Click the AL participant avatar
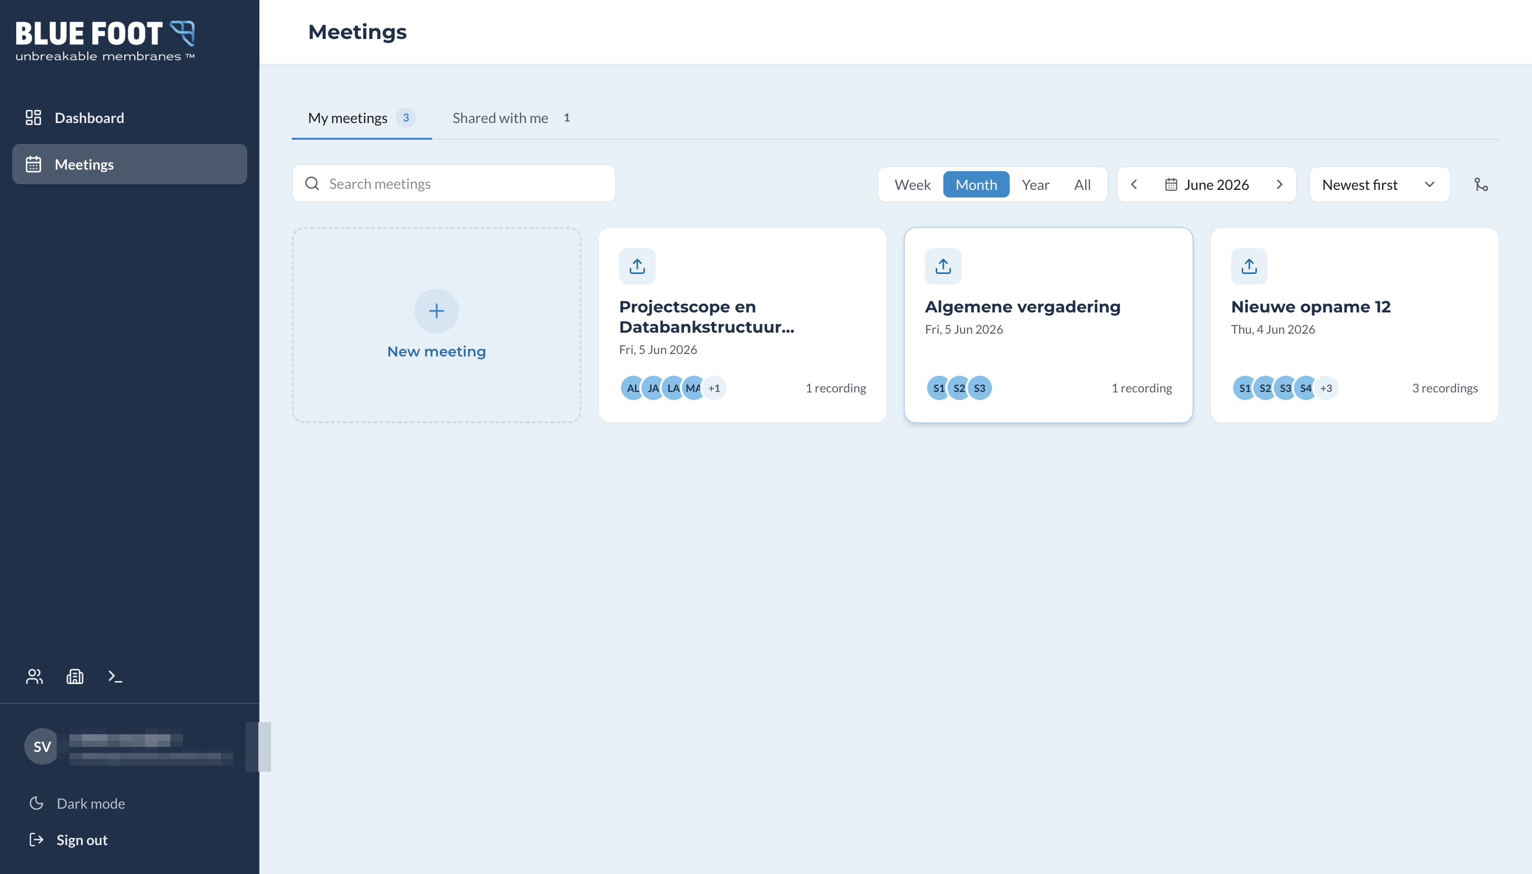The width and height of the screenshot is (1532, 874). tap(632, 388)
